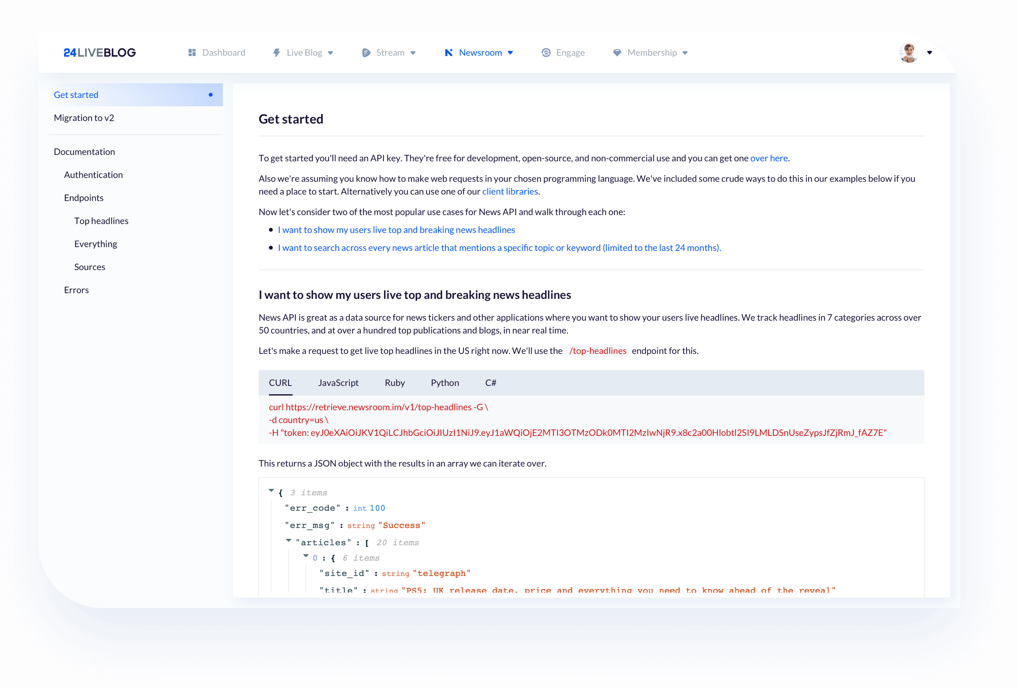Go to the Engage menu item
This screenshot has width=1018, height=688.
coord(563,52)
